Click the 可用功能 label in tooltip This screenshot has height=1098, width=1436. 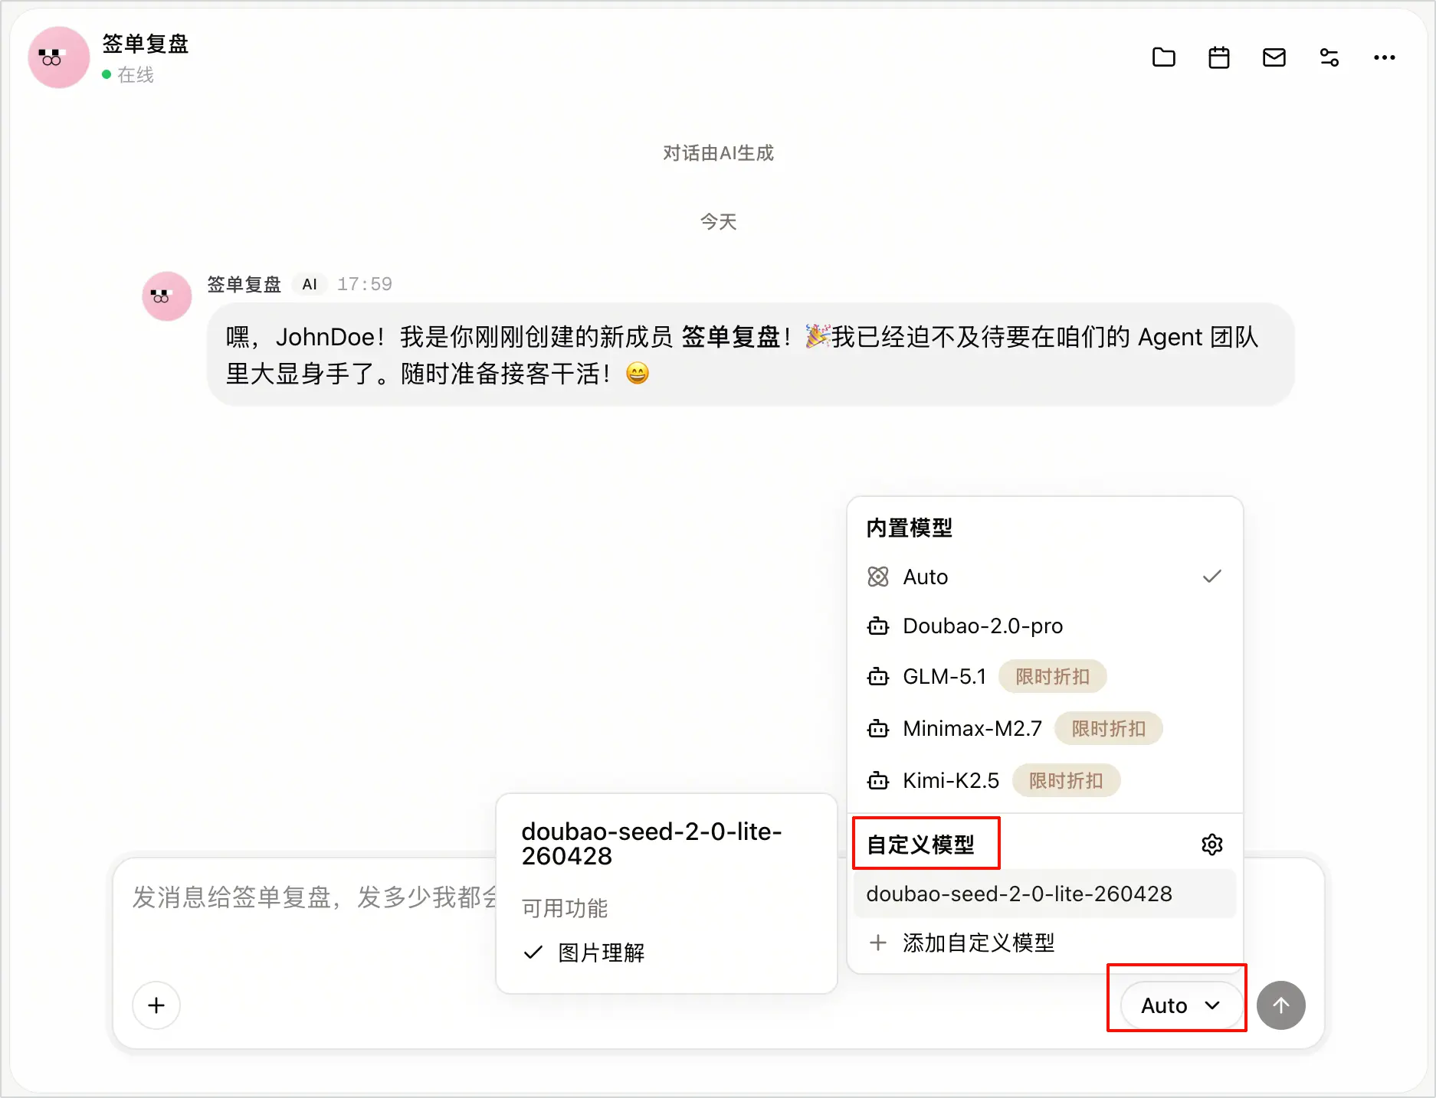565,908
